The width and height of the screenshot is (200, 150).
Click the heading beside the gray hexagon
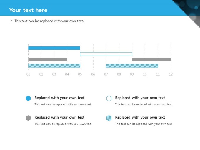[x=59, y=117]
